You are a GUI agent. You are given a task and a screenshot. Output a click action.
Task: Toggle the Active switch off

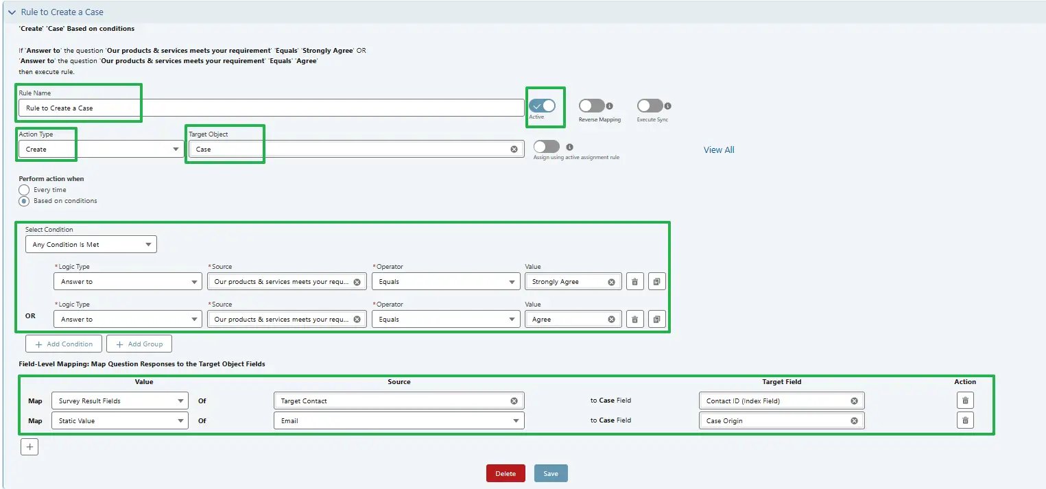pos(542,106)
